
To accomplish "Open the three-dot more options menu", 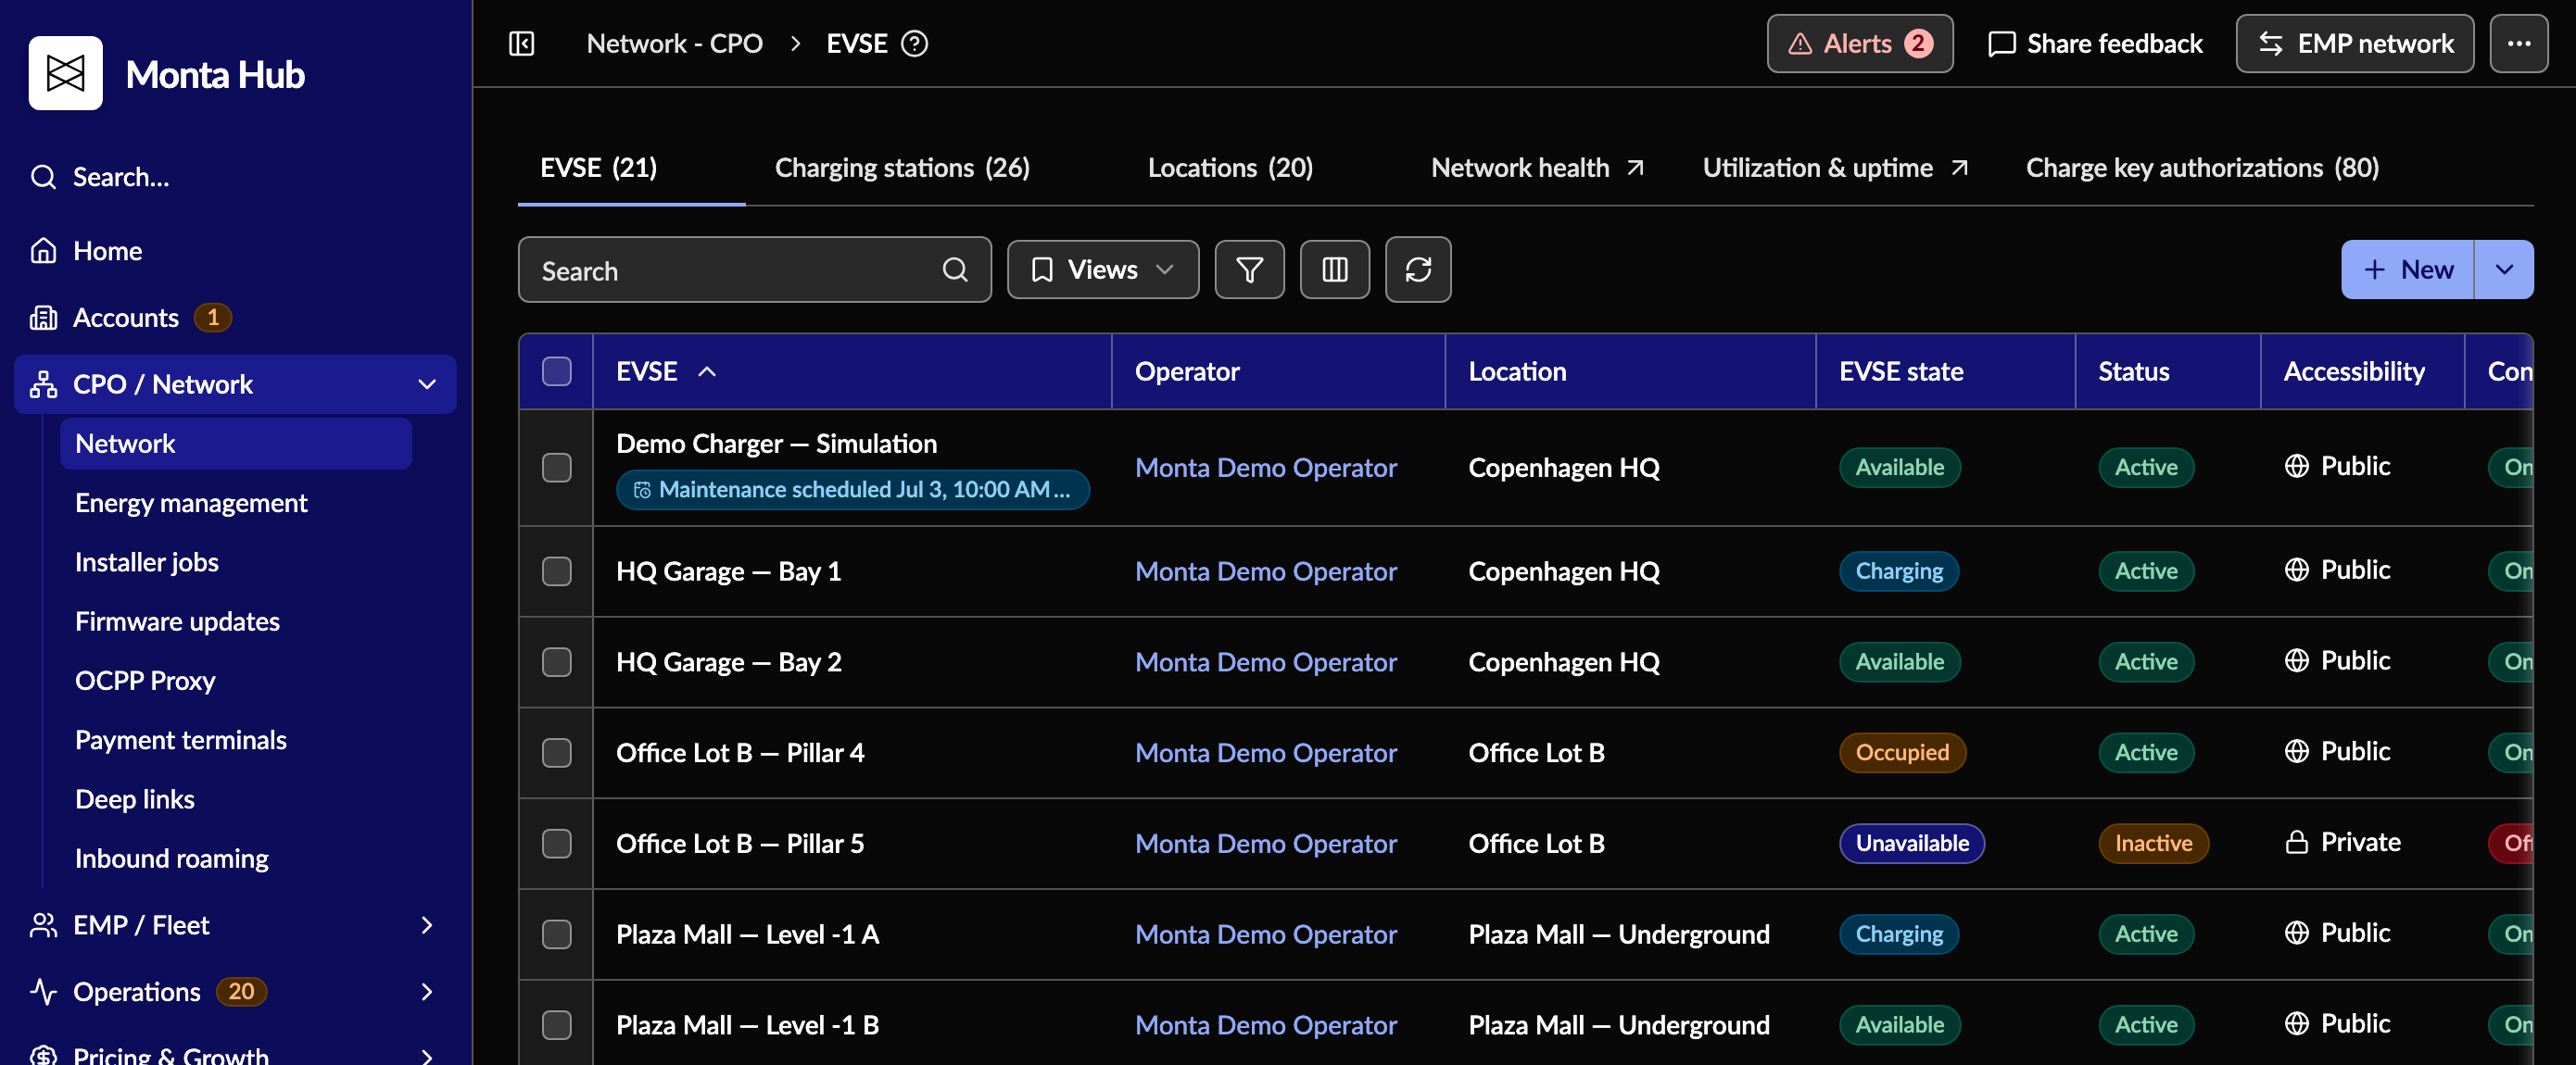I will tap(2518, 44).
